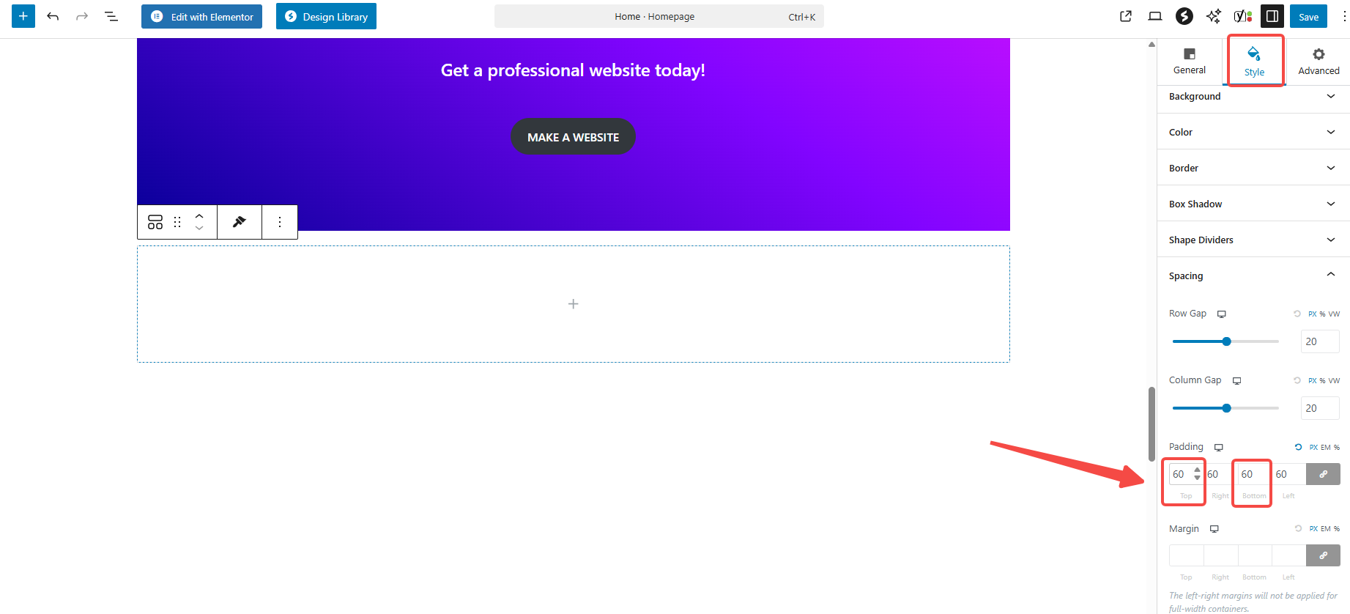Grab the block drag handle
1350x614 pixels.
tap(177, 222)
